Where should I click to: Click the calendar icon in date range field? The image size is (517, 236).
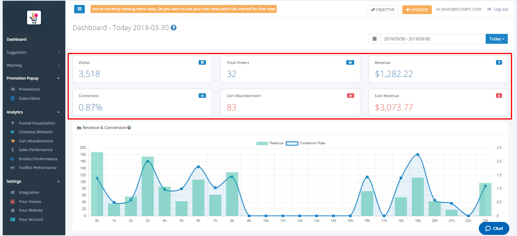coord(374,39)
